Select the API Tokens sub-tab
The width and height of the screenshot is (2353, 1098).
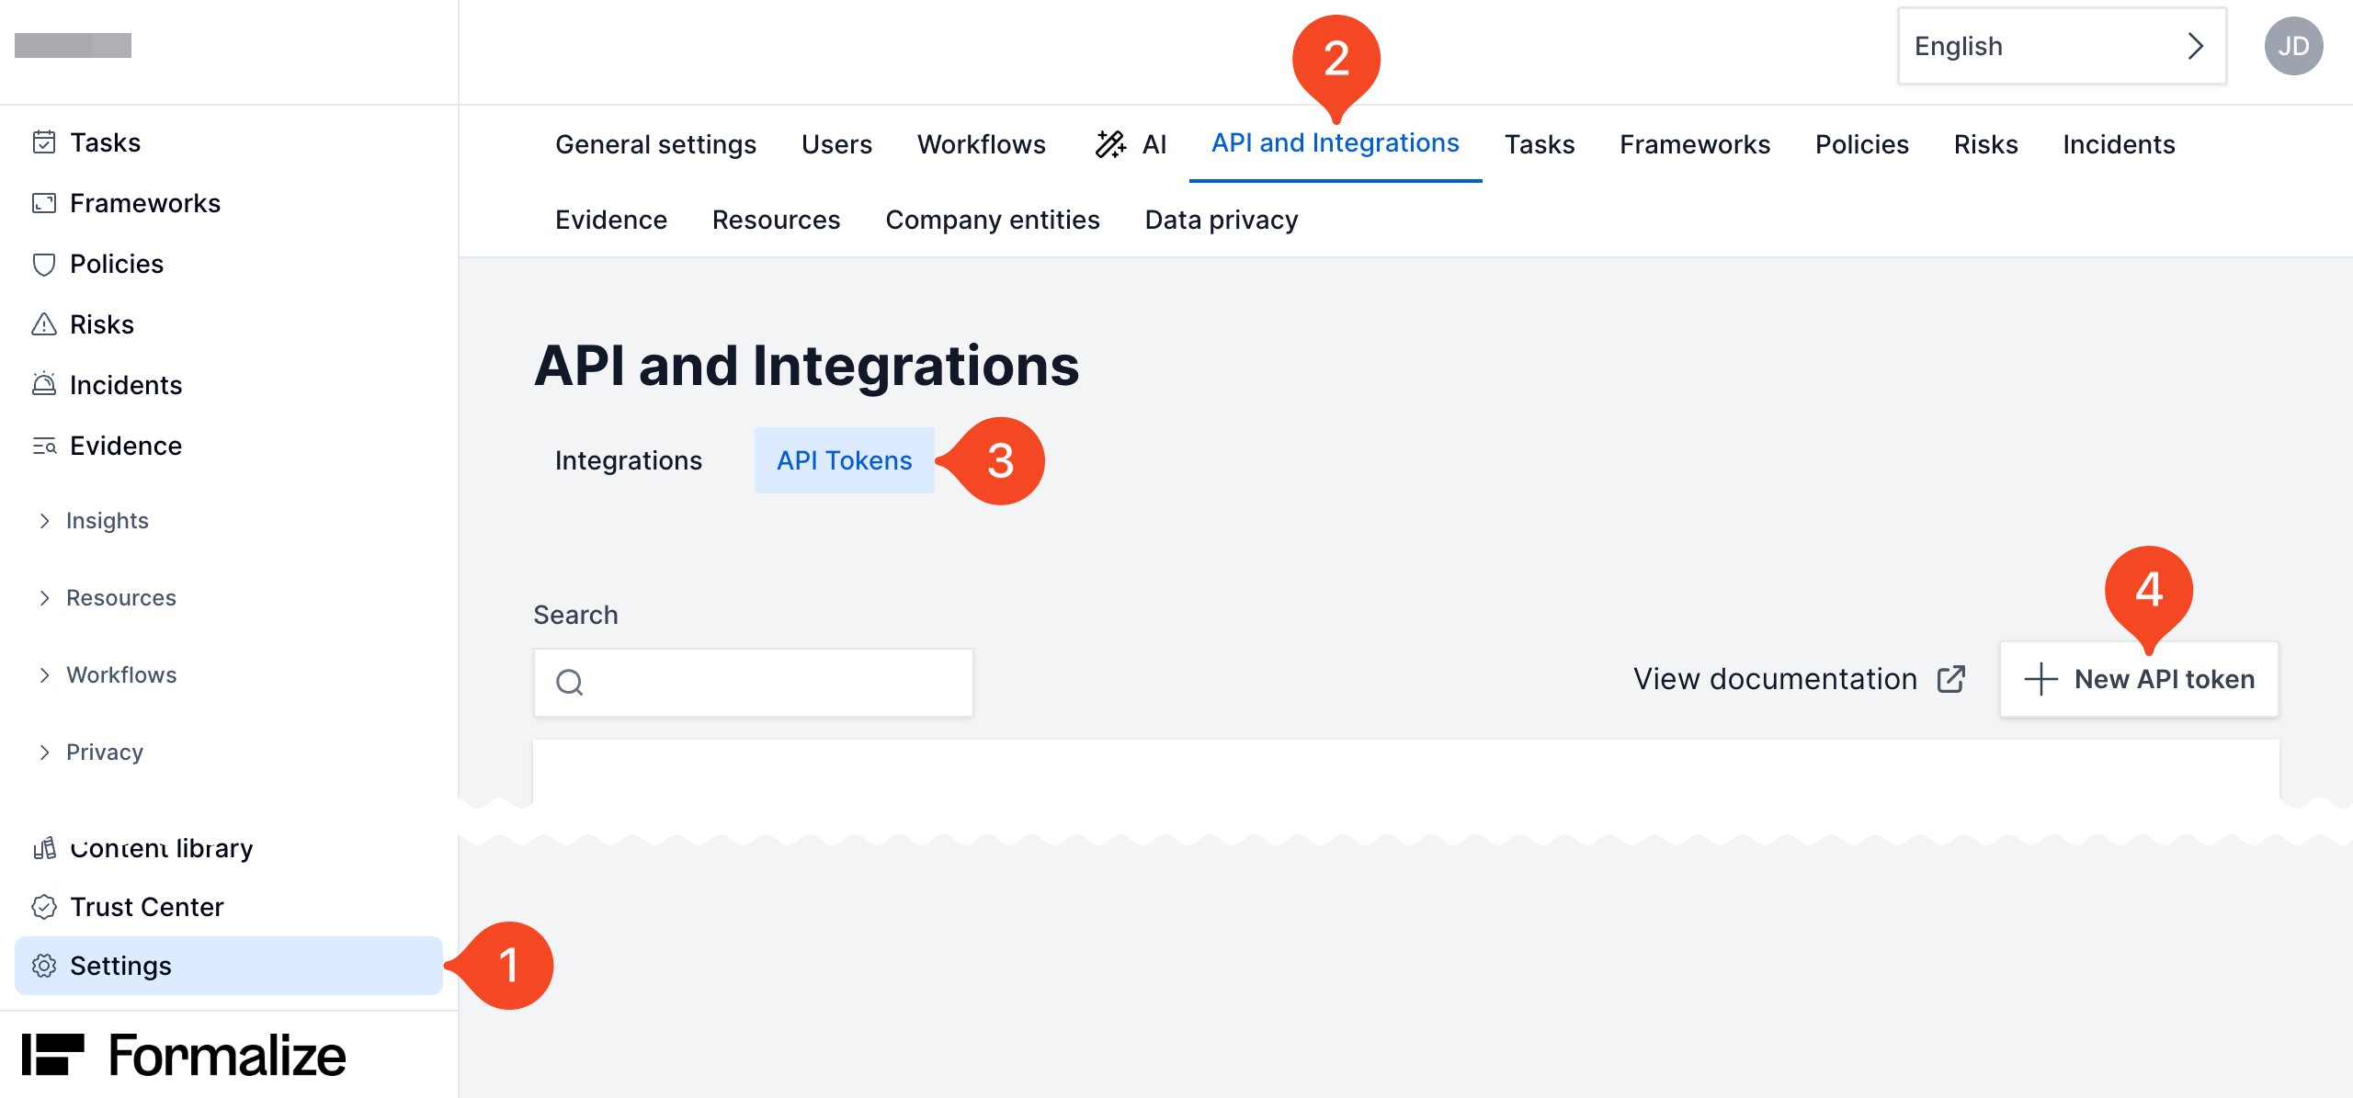[845, 460]
